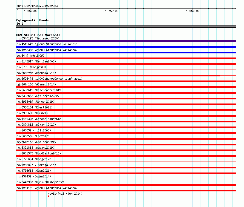Click esv3546955 (Boomsma2014) label

click(x=36, y=73)
